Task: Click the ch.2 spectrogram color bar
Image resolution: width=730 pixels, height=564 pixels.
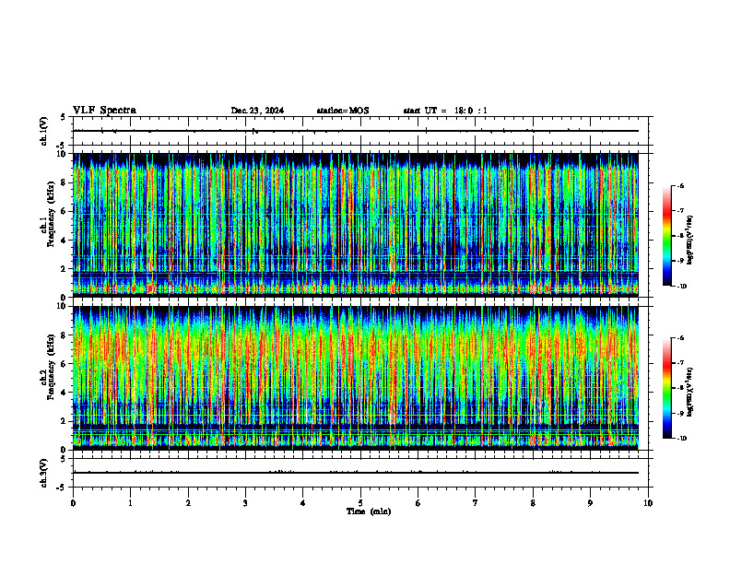Action: coord(667,388)
